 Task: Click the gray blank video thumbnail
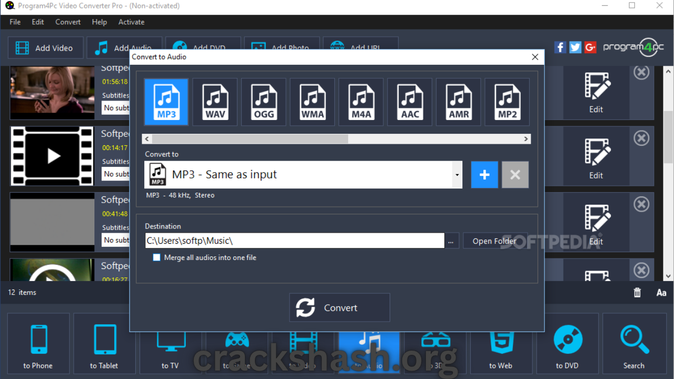click(52, 222)
